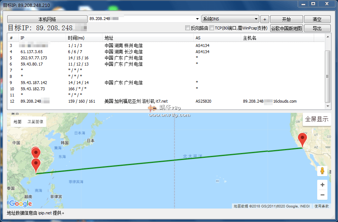Zoom in the map with plus icon

[322, 185]
